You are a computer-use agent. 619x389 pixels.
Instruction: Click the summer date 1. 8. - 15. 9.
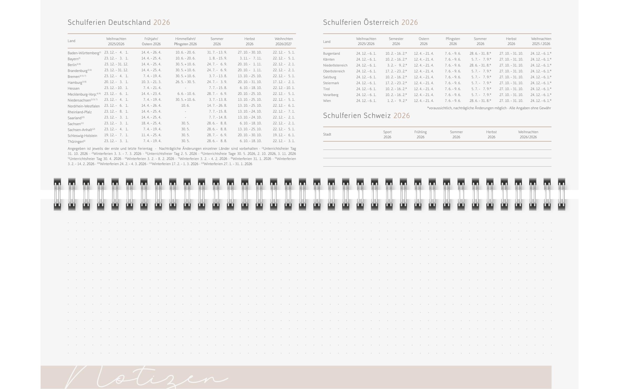(x=218, y=58)
